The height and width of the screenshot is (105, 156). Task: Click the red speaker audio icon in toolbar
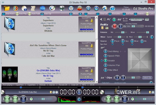(x=16, y=8)
